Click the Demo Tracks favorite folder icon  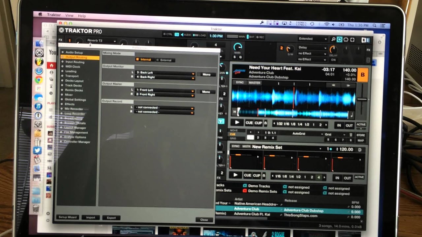click(x=245, y=186)
